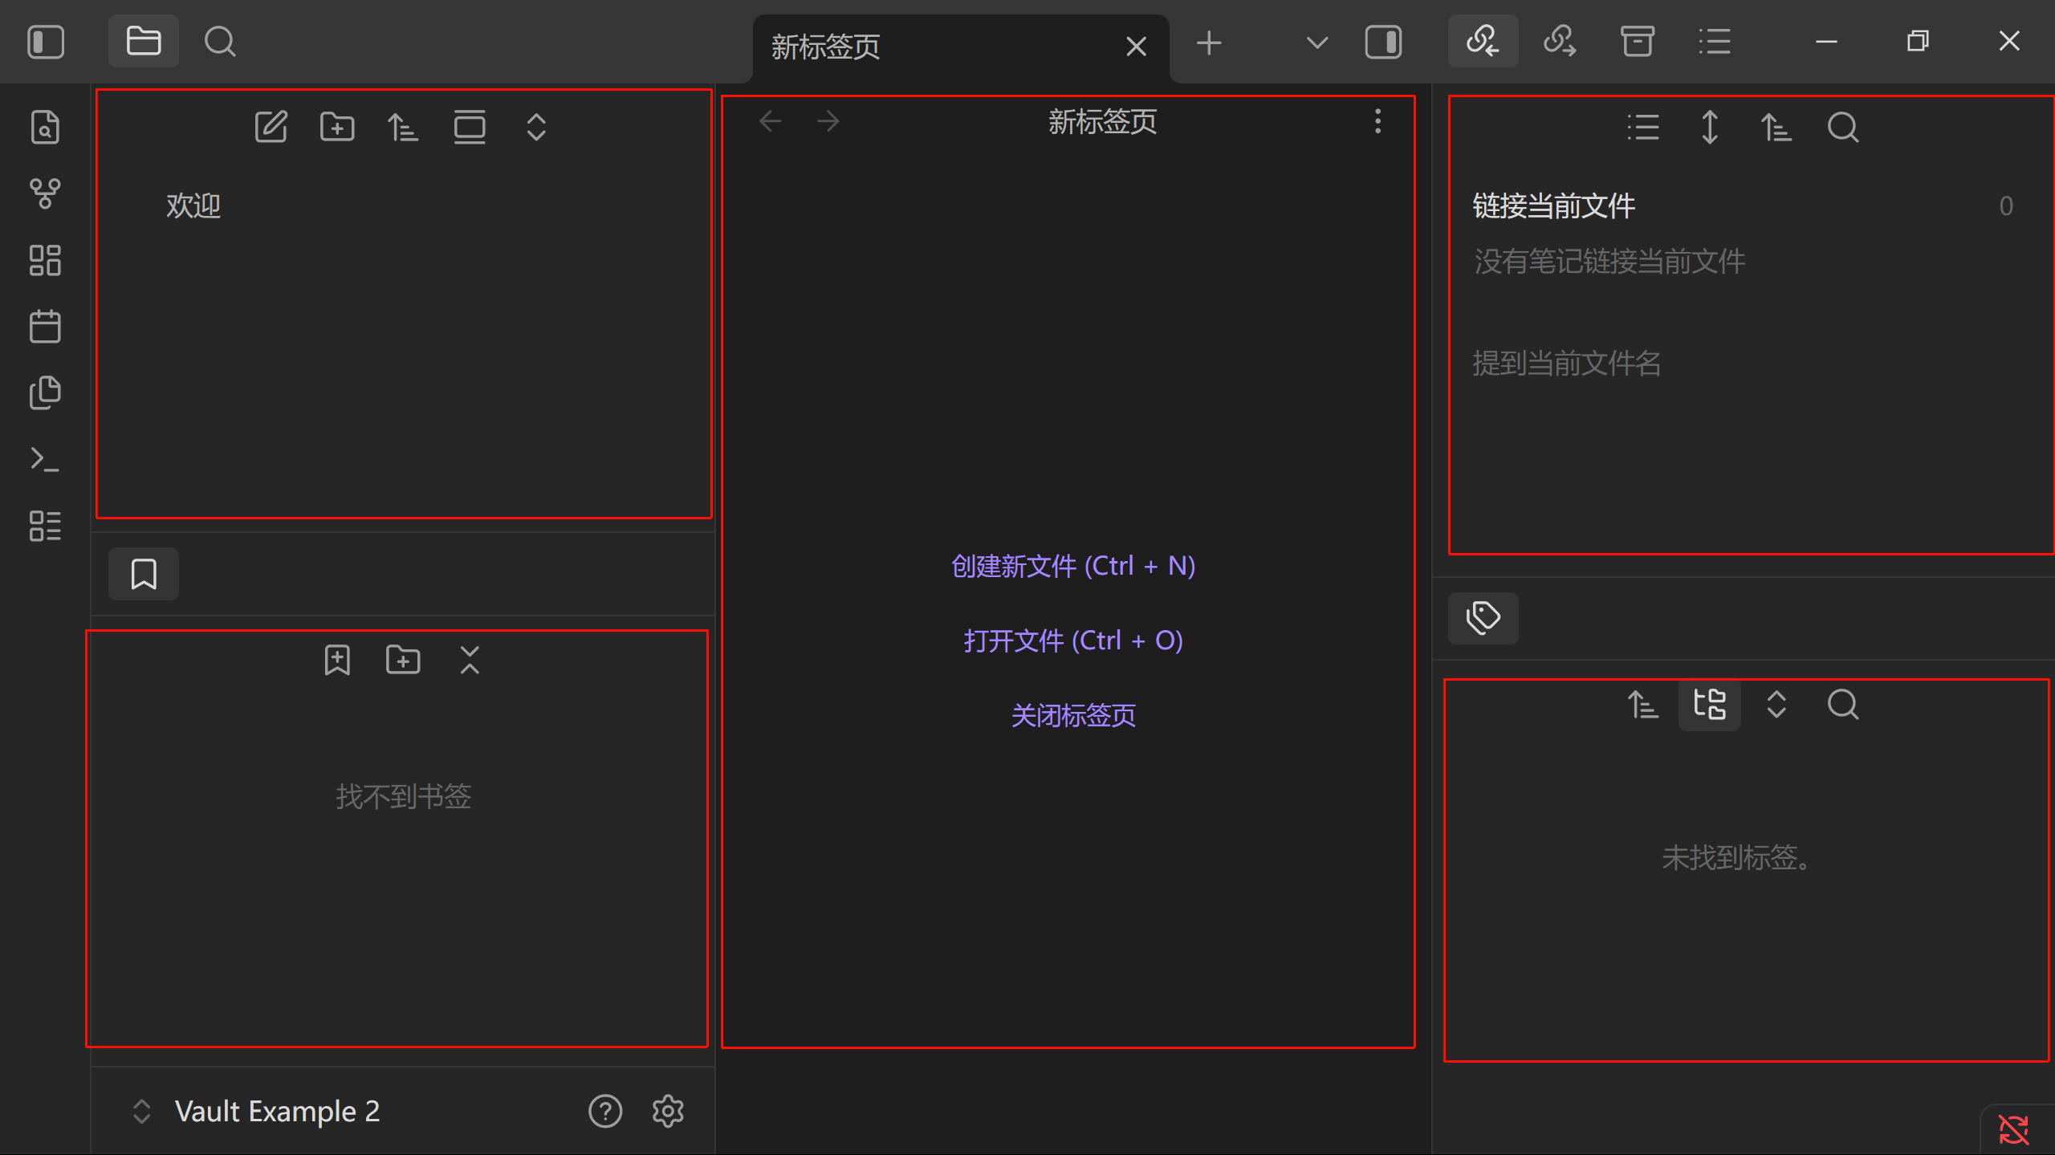The height and width of the screenshot is (1155, 2055).
Task: Toggle nested tags display in tags pane
Action: click(x=1709, y=705)
